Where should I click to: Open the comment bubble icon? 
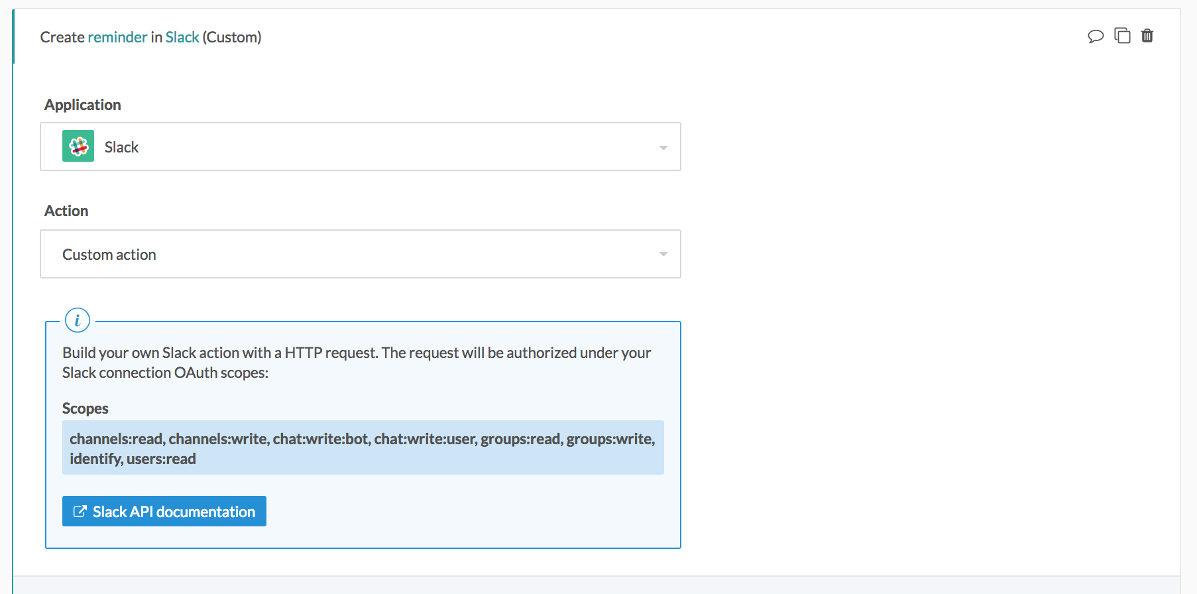(1096, 36)
